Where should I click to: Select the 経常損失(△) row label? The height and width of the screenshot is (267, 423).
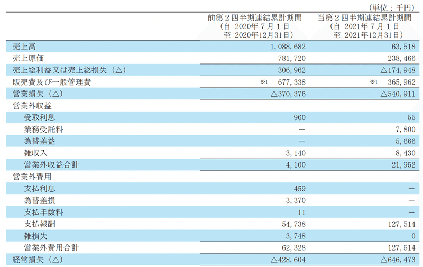38,260
